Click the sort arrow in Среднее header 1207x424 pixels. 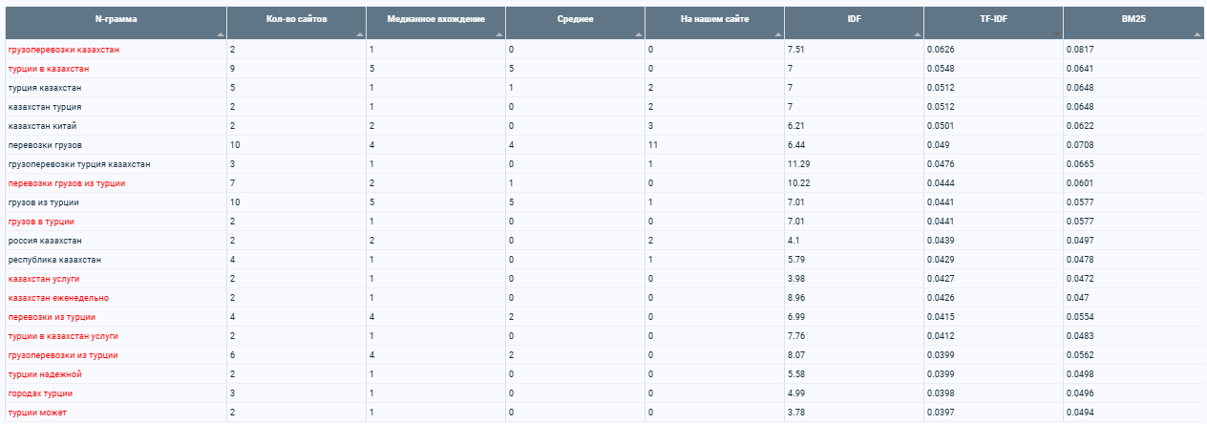point(638,34)
